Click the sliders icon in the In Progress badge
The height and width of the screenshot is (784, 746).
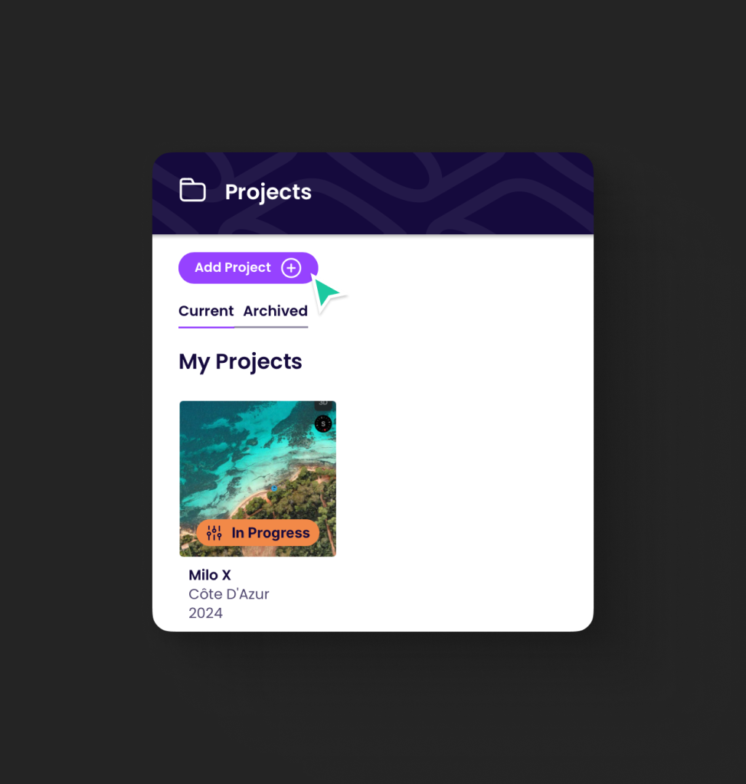click(x=214, y=533)
